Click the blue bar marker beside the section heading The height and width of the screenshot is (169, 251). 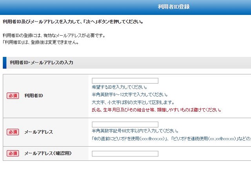tap(4, 62)
